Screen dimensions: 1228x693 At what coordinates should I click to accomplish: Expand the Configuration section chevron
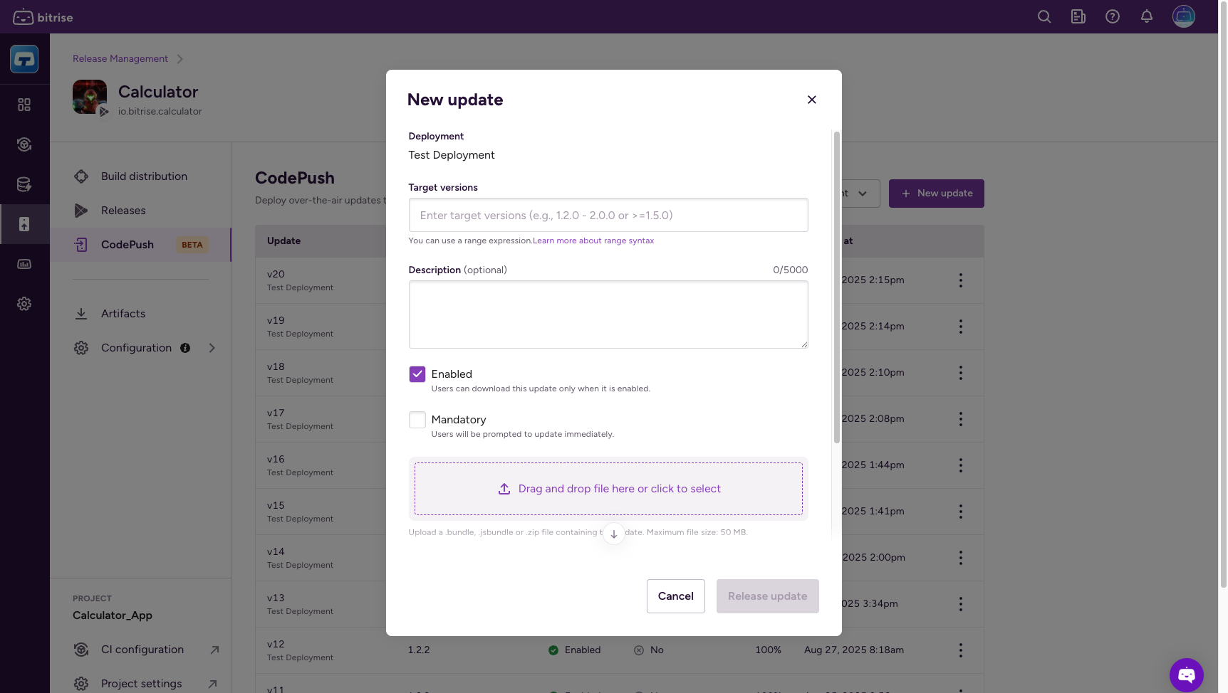click(212, 348)
